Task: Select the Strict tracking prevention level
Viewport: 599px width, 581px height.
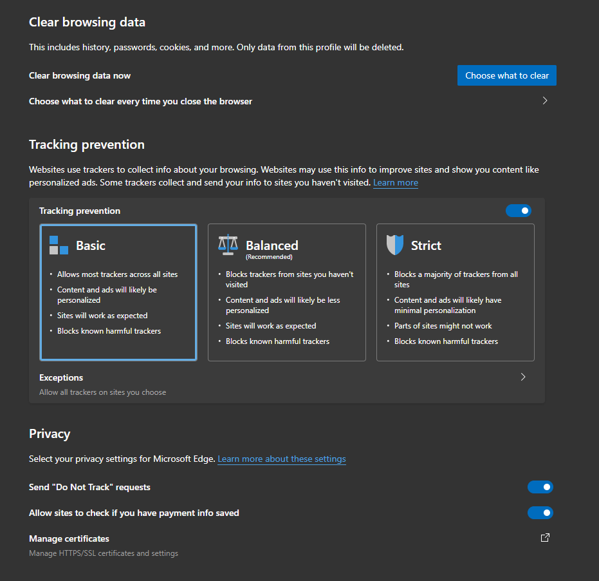Action: (455, 292)
